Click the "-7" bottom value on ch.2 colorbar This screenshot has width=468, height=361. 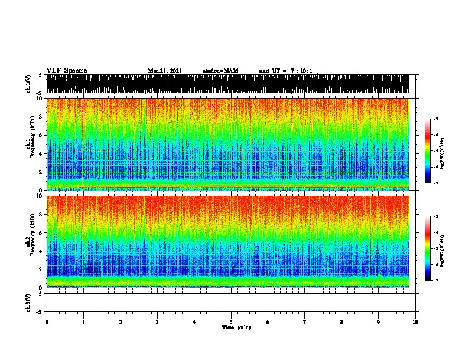[436, 281]
